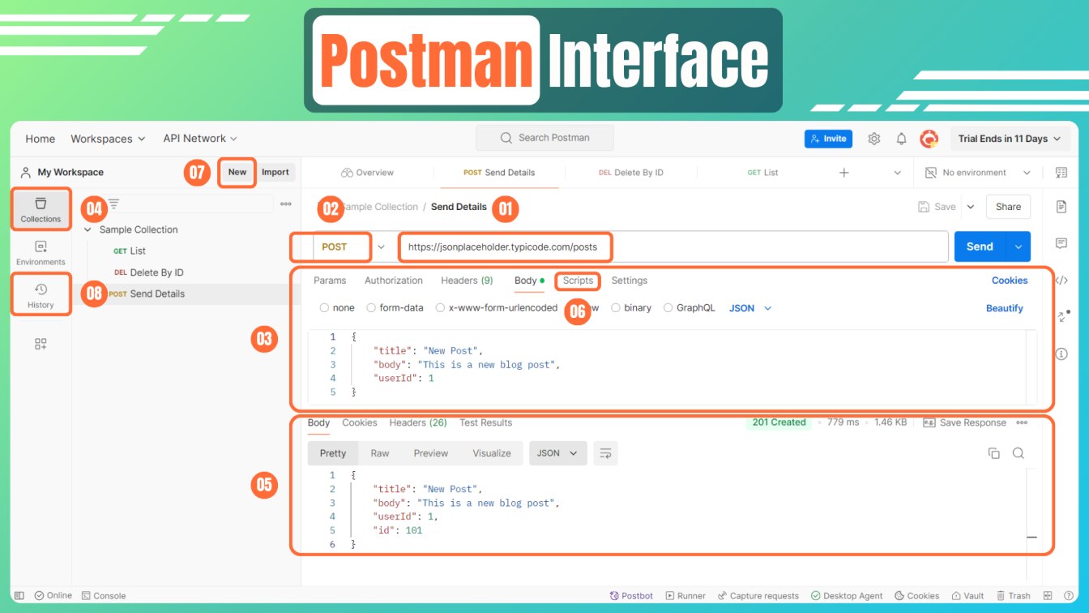
Task: Open the GET List request tab
Action: click(762, 173)
